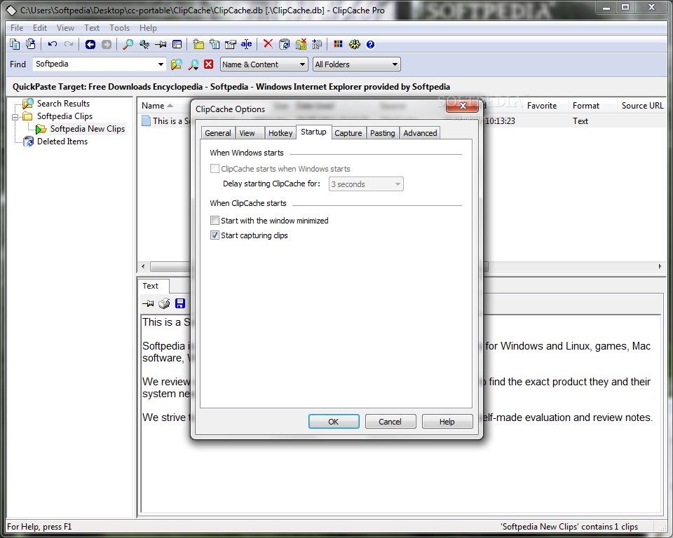Click the recycle bin restore toolbar icon
The image size is (673, 538).
[x=284, y=44]
